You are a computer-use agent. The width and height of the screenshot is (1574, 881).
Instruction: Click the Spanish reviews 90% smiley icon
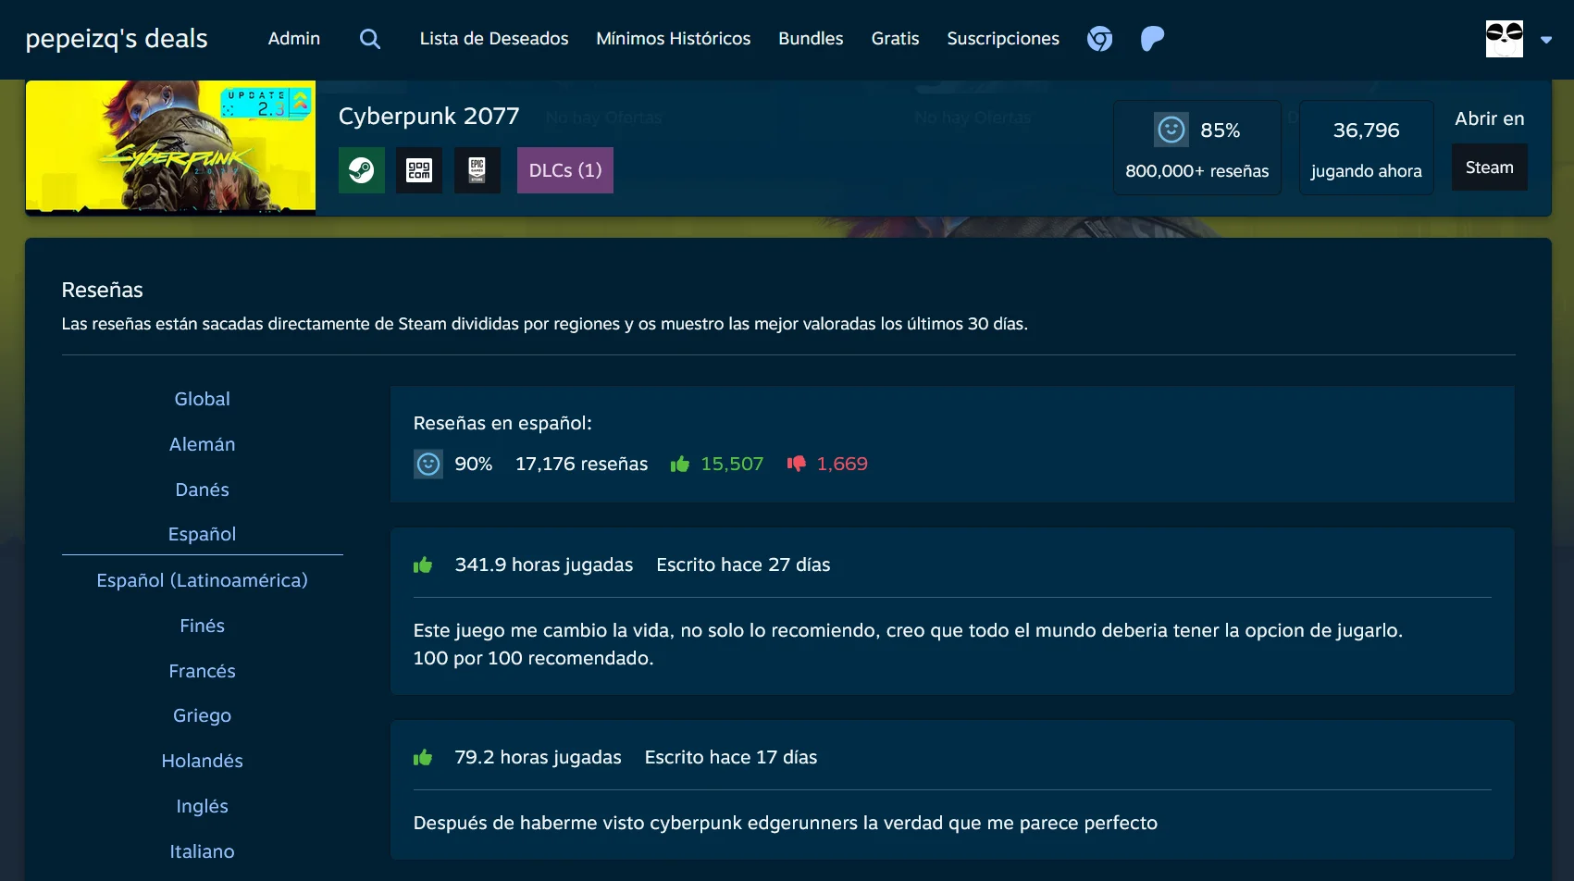(x=428, y=464)
